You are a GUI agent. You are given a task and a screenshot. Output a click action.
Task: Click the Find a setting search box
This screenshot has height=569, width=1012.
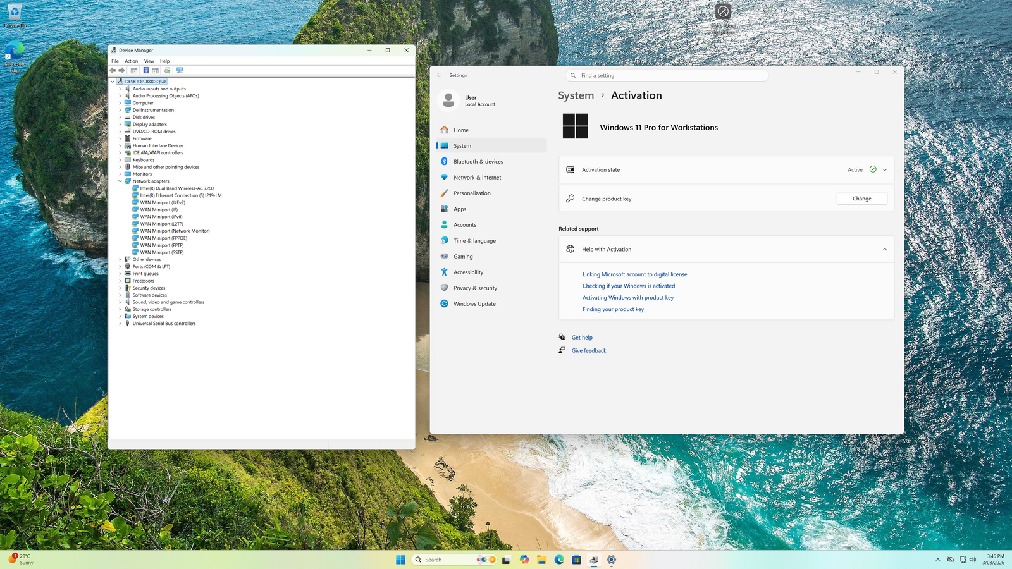(x=667, y=75)
